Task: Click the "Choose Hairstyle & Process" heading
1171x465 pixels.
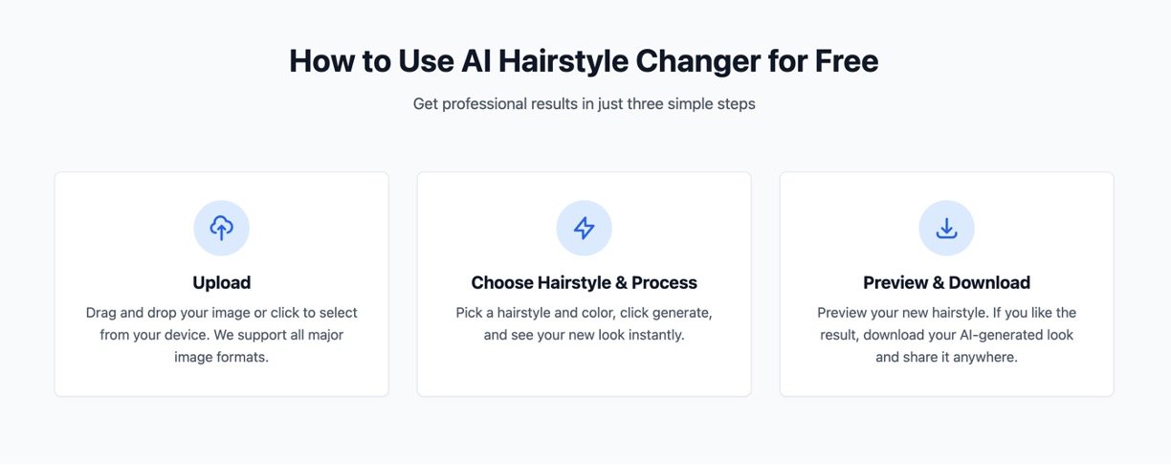Action: click(584, 282)
